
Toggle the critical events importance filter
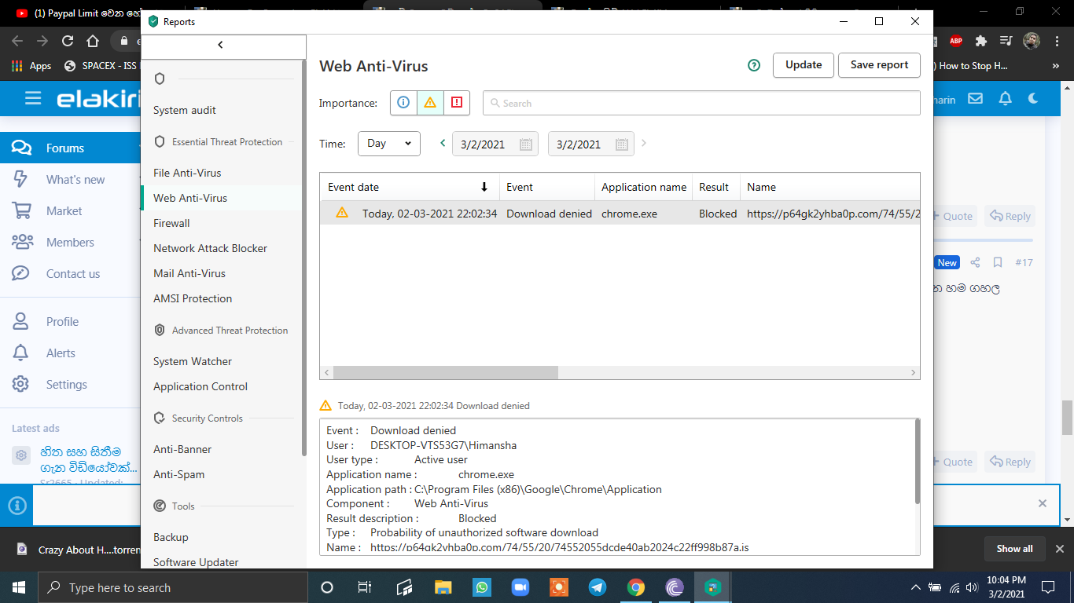pyautogui.click(x=456, y=103)
